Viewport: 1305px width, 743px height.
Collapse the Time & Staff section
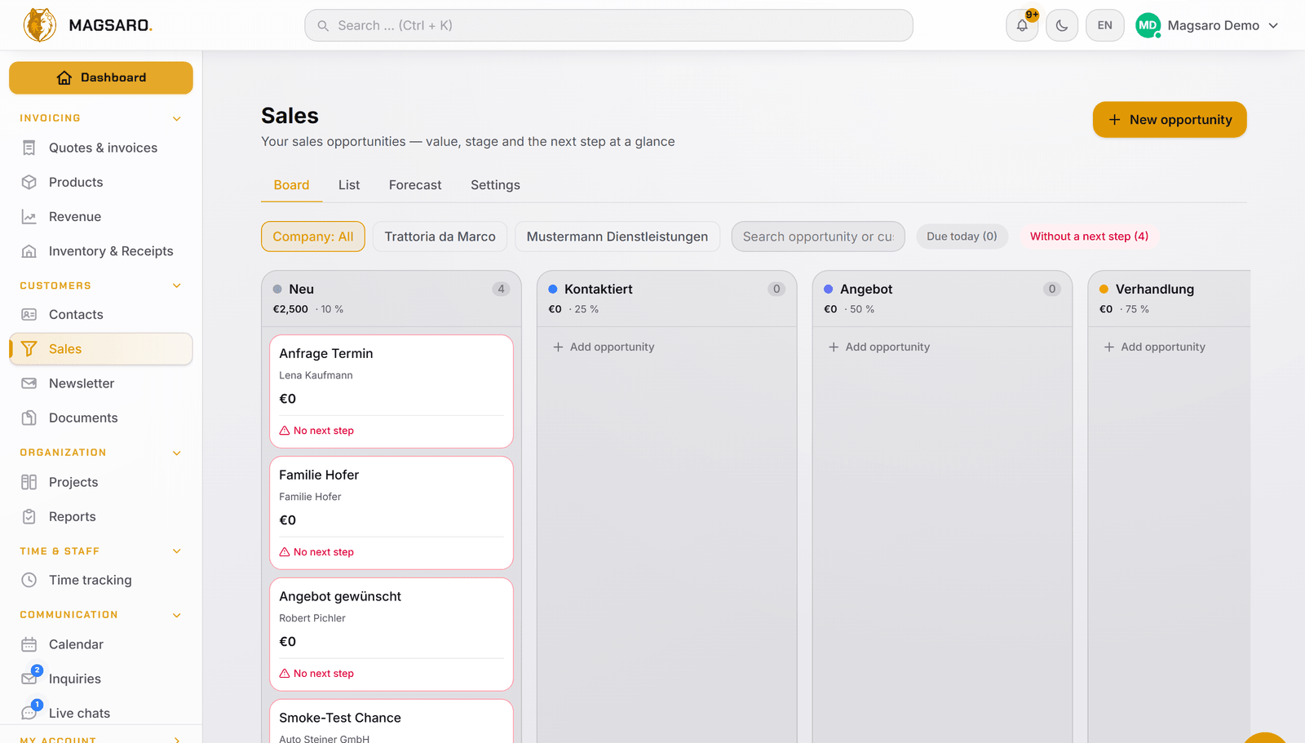click(x=177, y=551)
